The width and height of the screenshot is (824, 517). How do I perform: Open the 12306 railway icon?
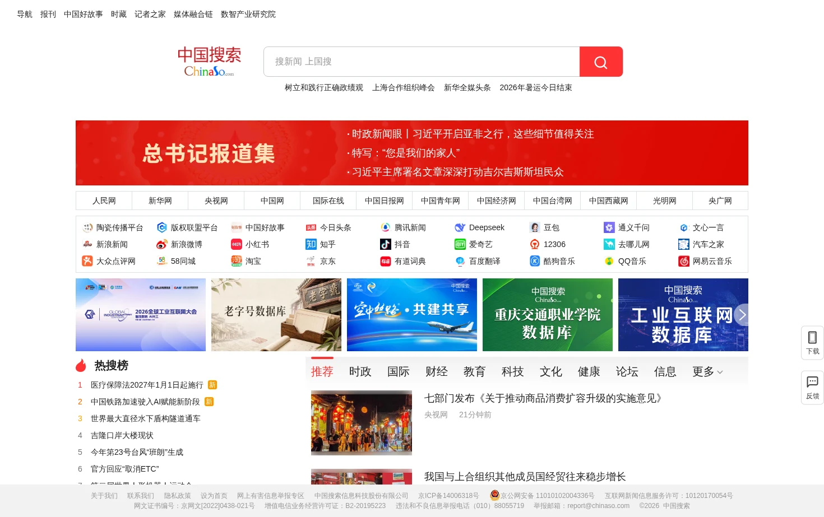pyautogui.click(x=535, y=244)
